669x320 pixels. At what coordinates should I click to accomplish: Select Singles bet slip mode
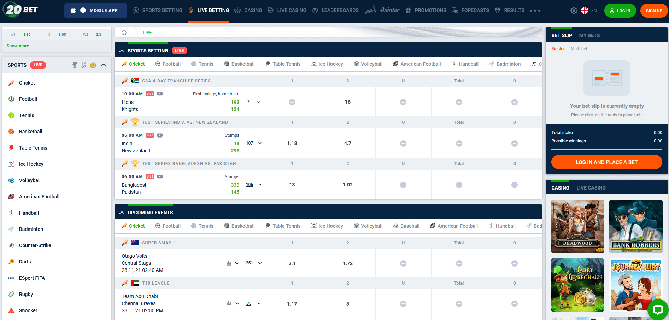[x=558, y=49]
